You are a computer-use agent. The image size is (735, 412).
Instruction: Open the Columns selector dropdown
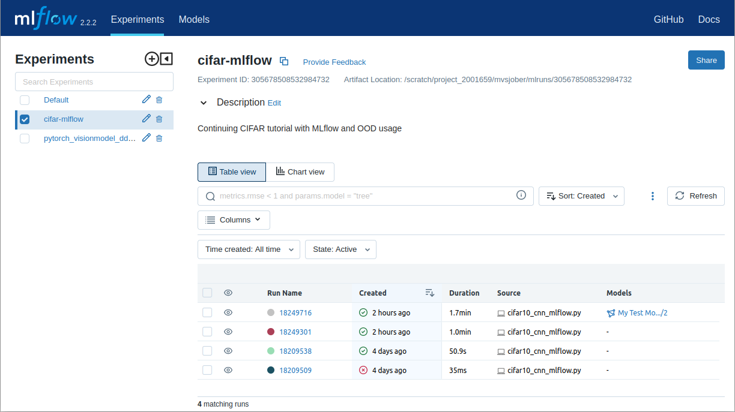234,219
